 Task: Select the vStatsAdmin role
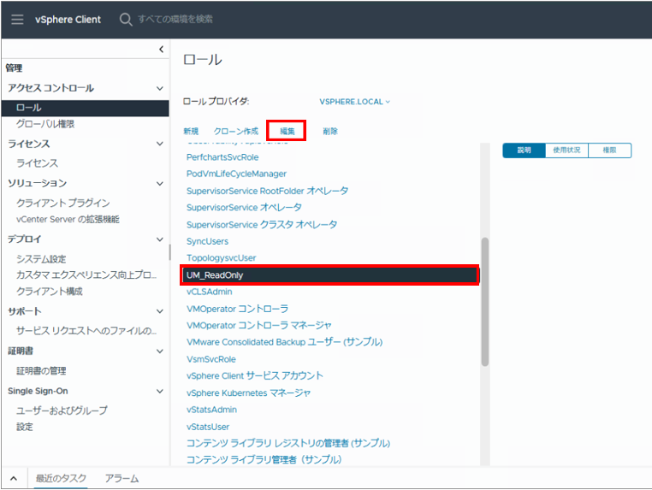pyautogui.click(x=211, y=410)
